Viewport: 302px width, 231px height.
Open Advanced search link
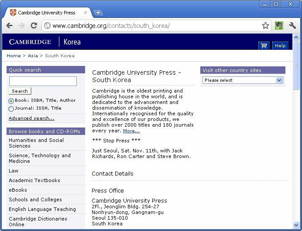pyautogui.click(x=31, y=118)
